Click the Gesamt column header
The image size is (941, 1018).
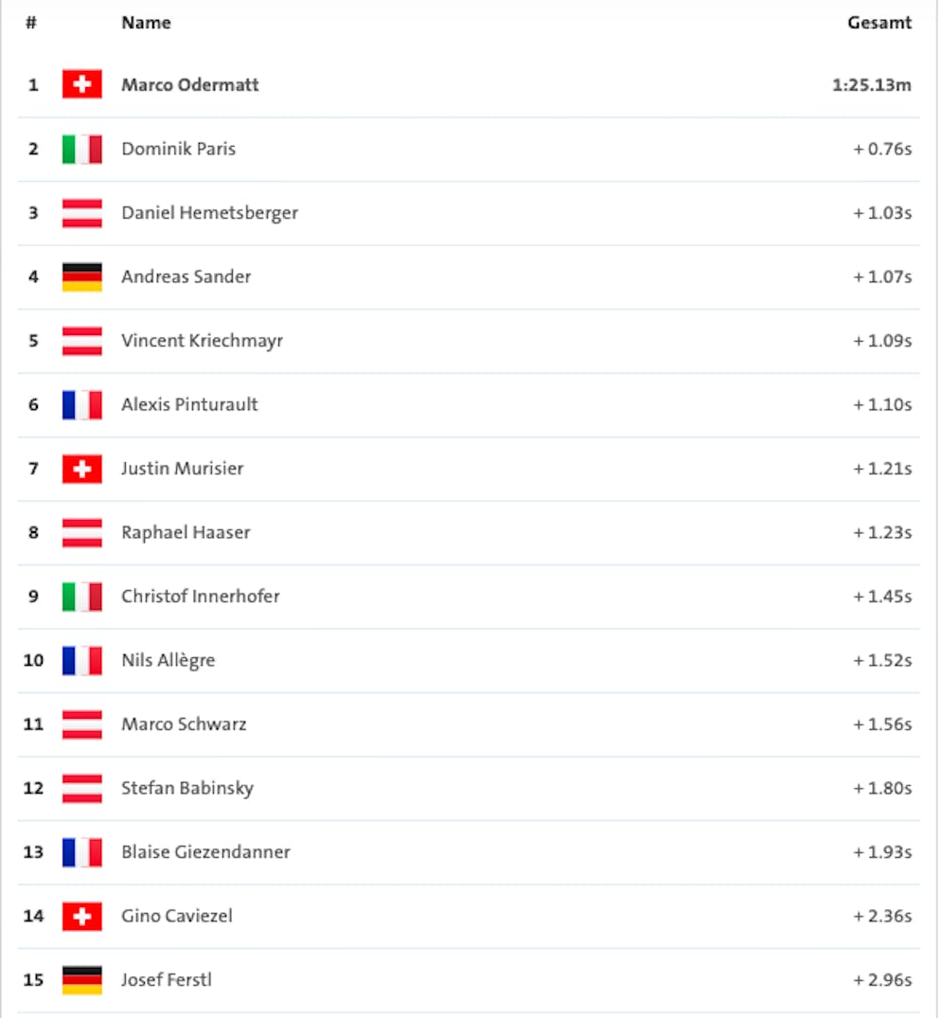pos(879,23)
